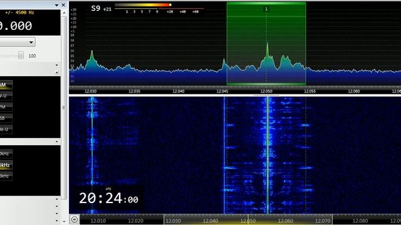
Task: Close the left receiver panel
Action: pos(63,5)
